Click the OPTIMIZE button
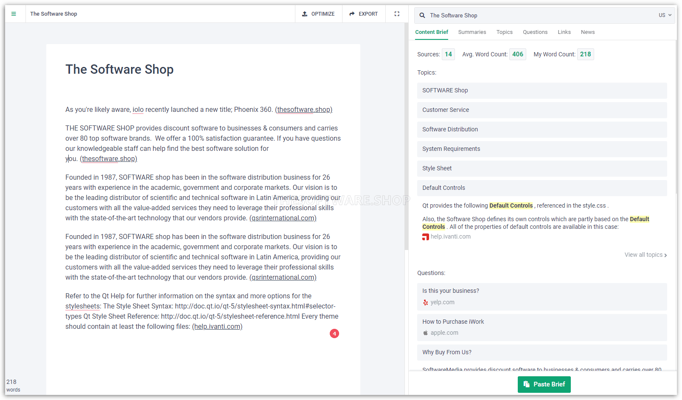The width and height of the screenshot is (682, 400). coord(318,14)
